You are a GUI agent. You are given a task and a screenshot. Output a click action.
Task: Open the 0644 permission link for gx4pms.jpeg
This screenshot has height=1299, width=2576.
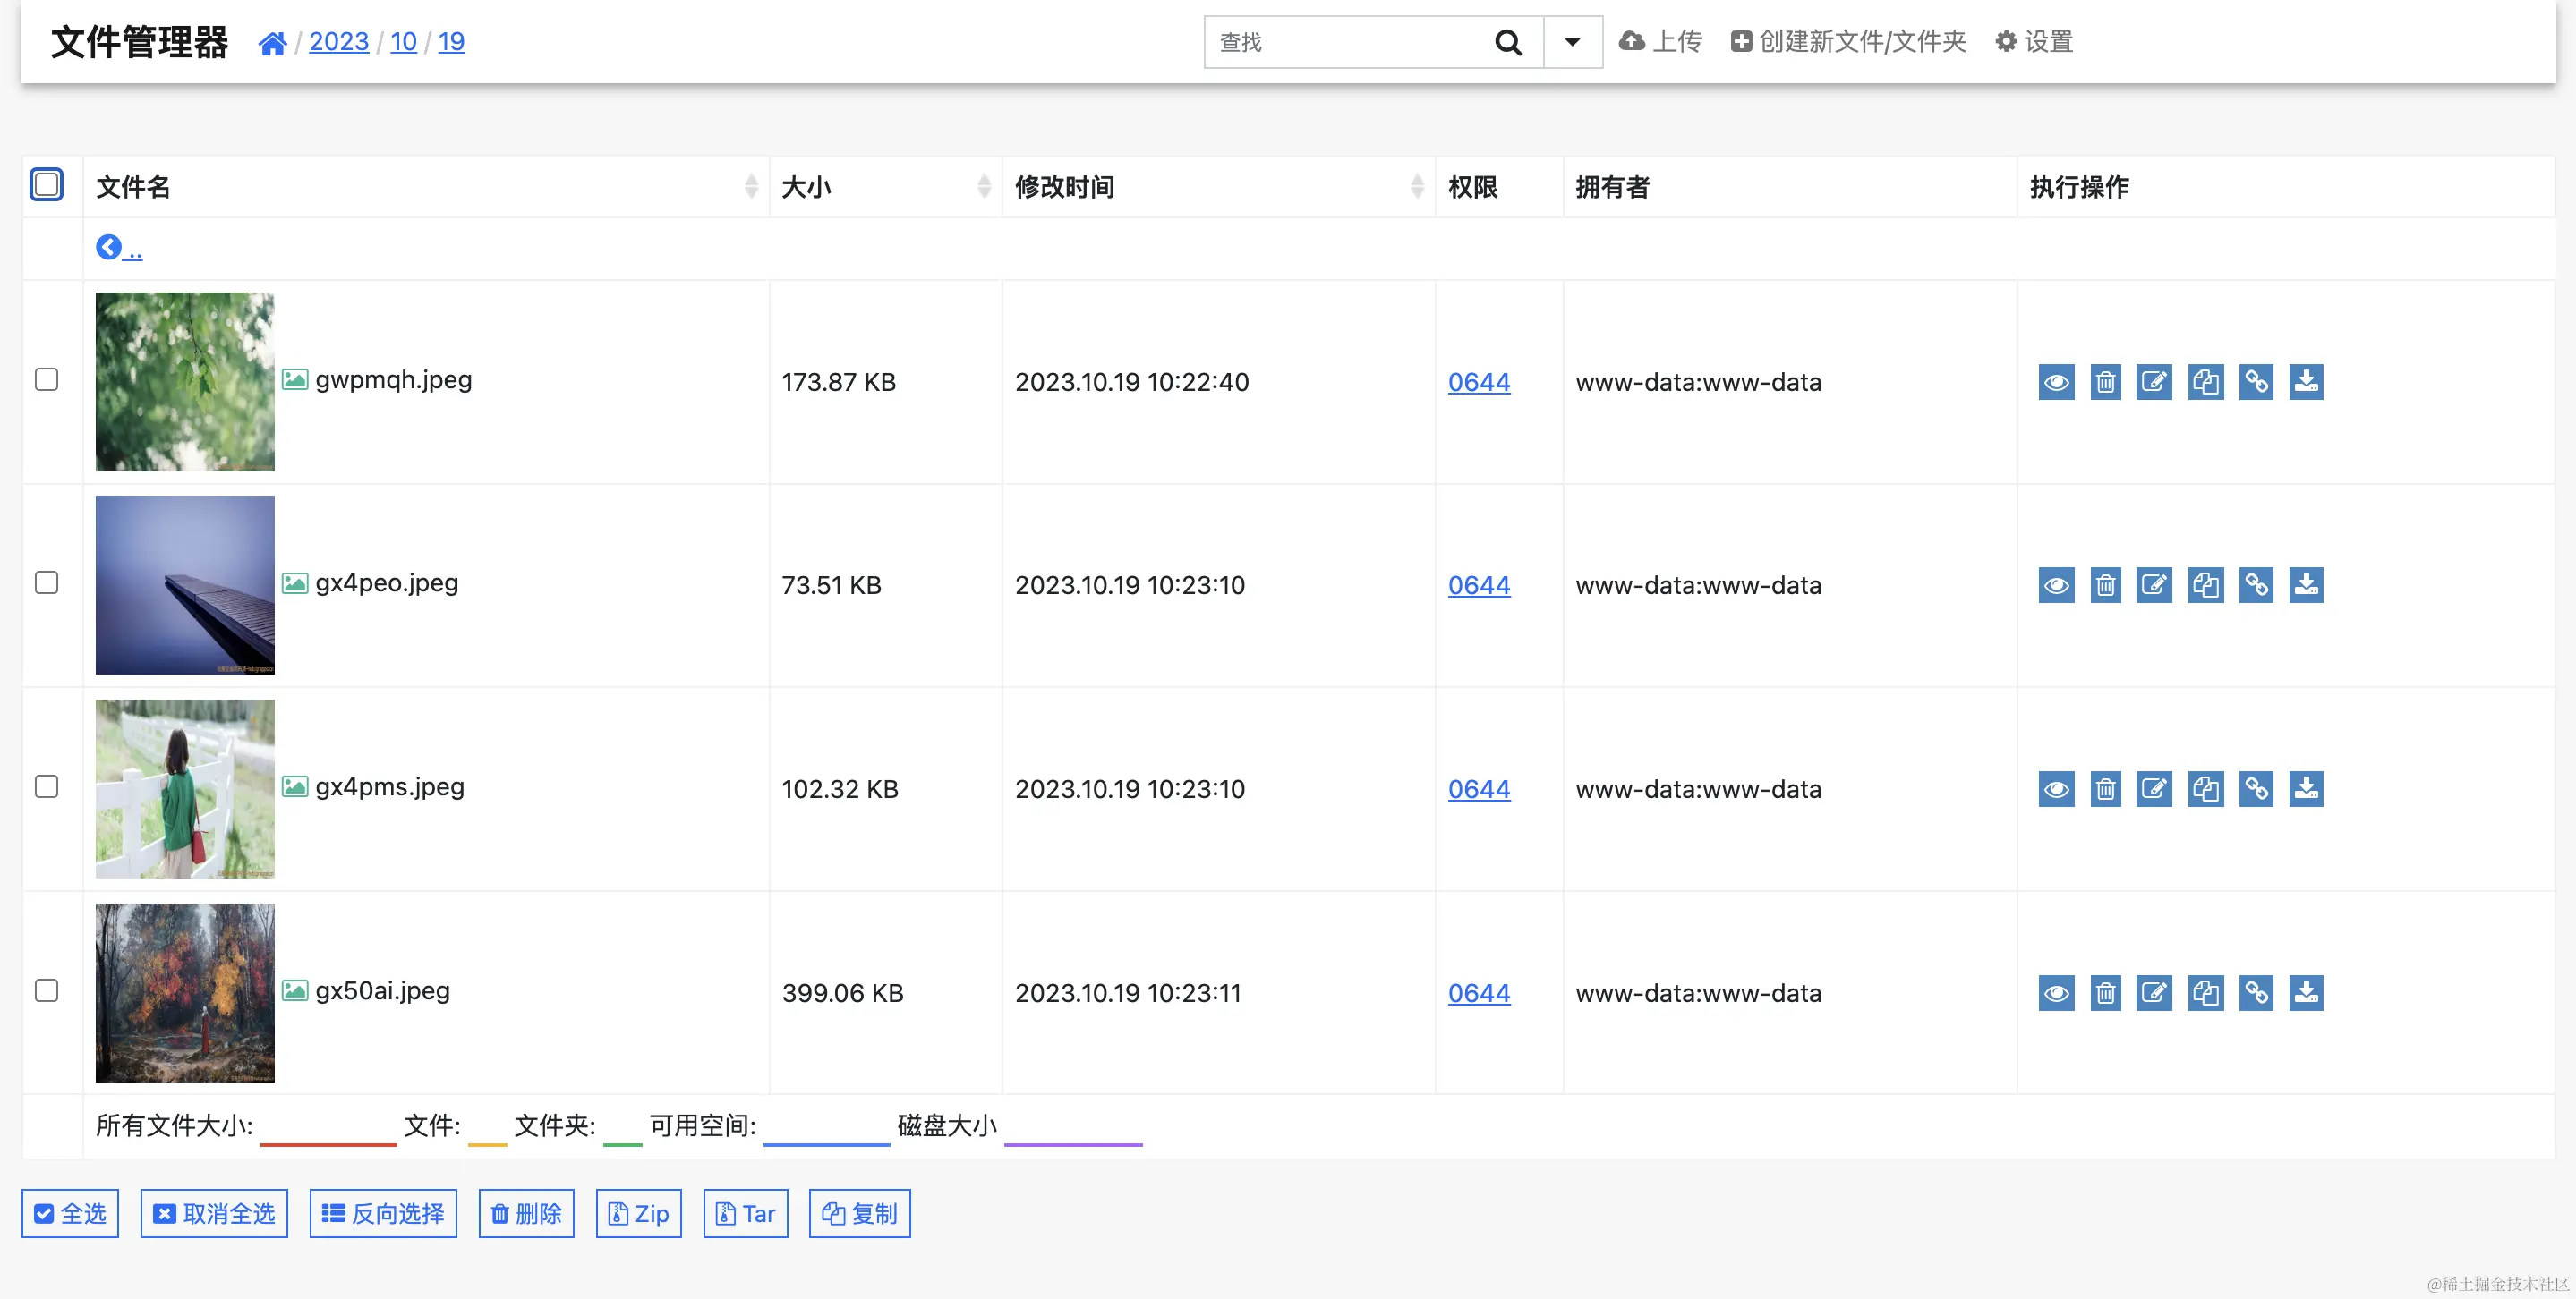[1478, 788]
